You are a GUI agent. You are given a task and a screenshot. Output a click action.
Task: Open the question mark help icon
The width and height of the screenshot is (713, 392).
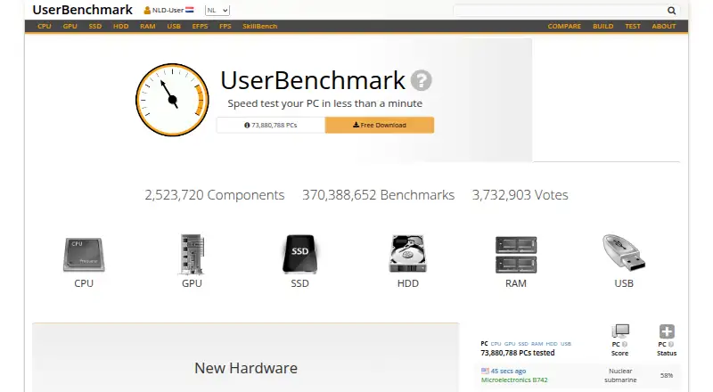click(421, 80)
